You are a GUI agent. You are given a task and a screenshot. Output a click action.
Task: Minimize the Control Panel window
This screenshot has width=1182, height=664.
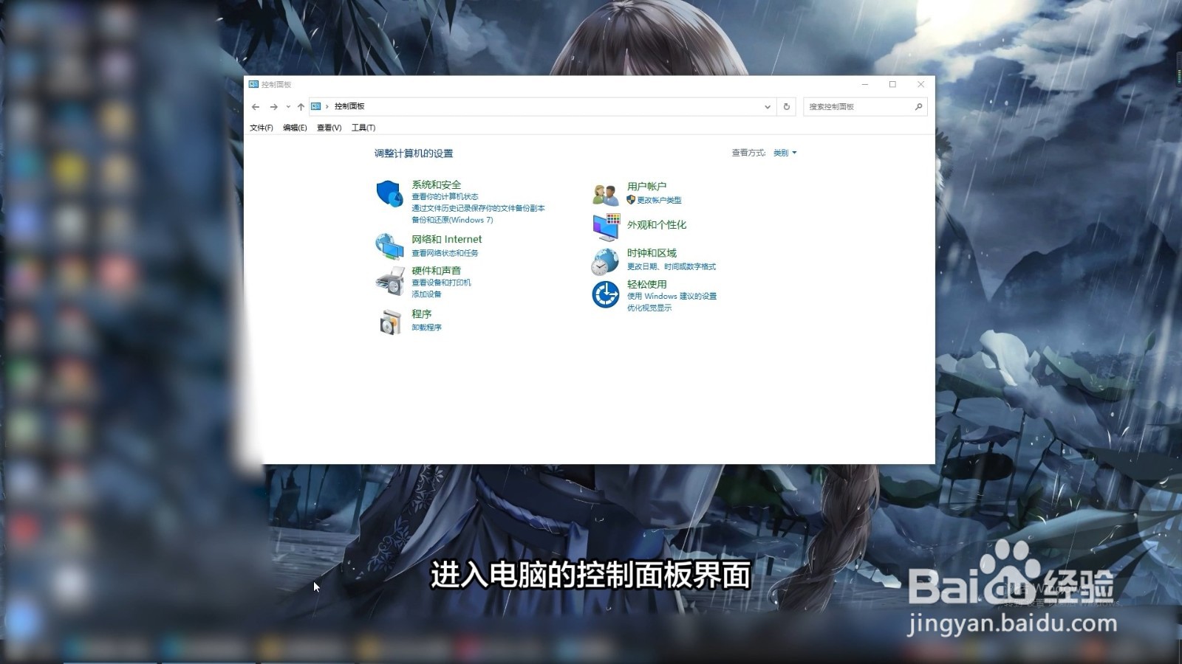[x=865, y=84]
